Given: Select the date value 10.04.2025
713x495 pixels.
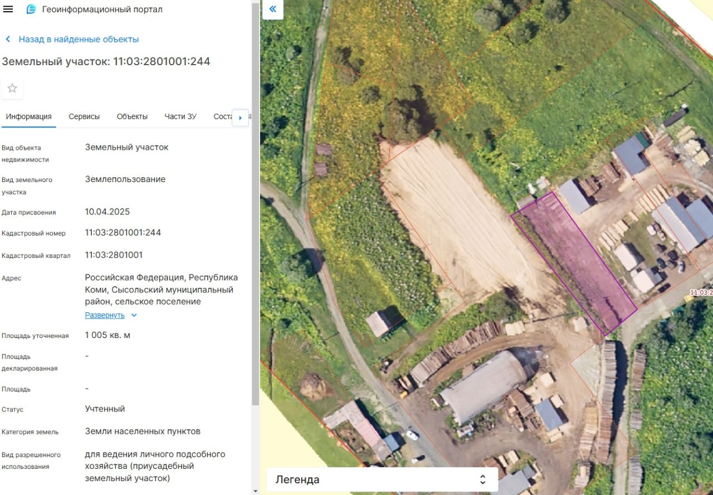Looking at the screenshot, I should [x=108, y=212].
